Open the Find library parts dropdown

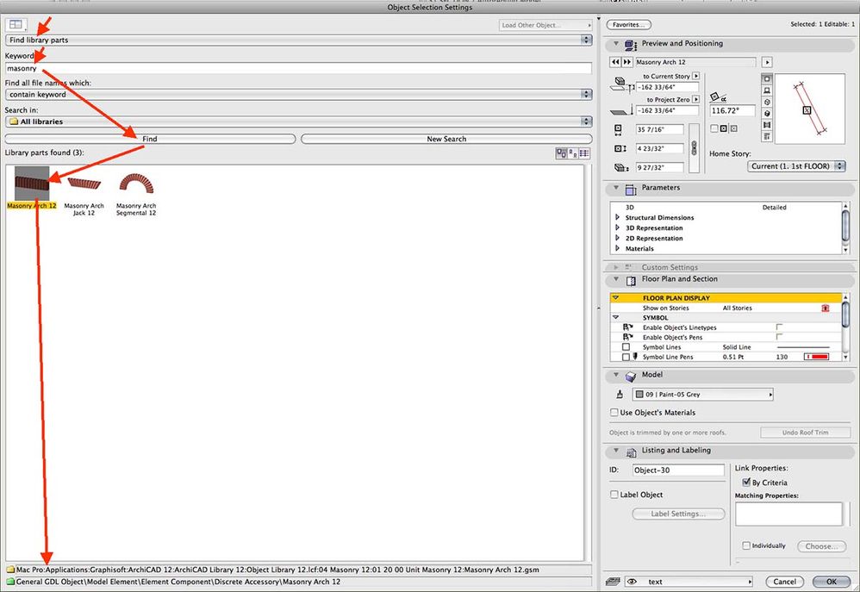[298, 40]
